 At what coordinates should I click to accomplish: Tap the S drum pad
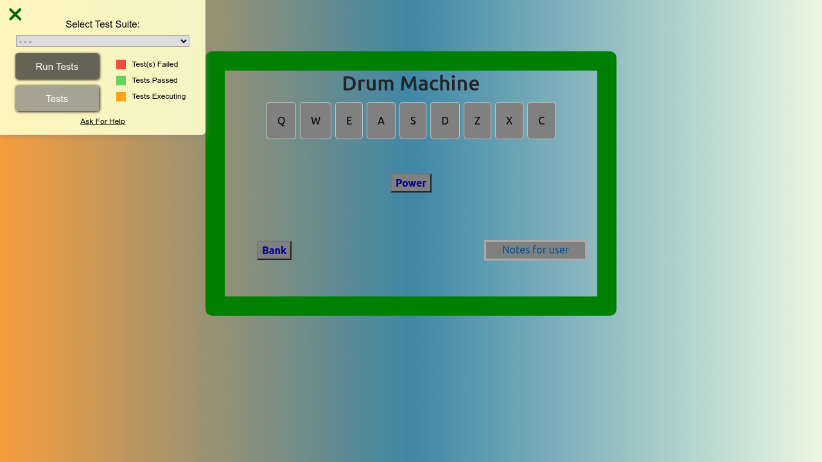(413, 121)
